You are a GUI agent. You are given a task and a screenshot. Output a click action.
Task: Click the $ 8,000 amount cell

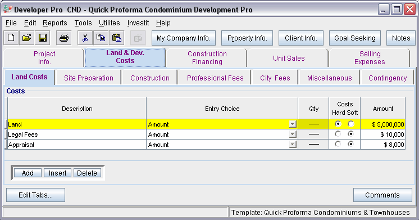(x=382, y=145)
